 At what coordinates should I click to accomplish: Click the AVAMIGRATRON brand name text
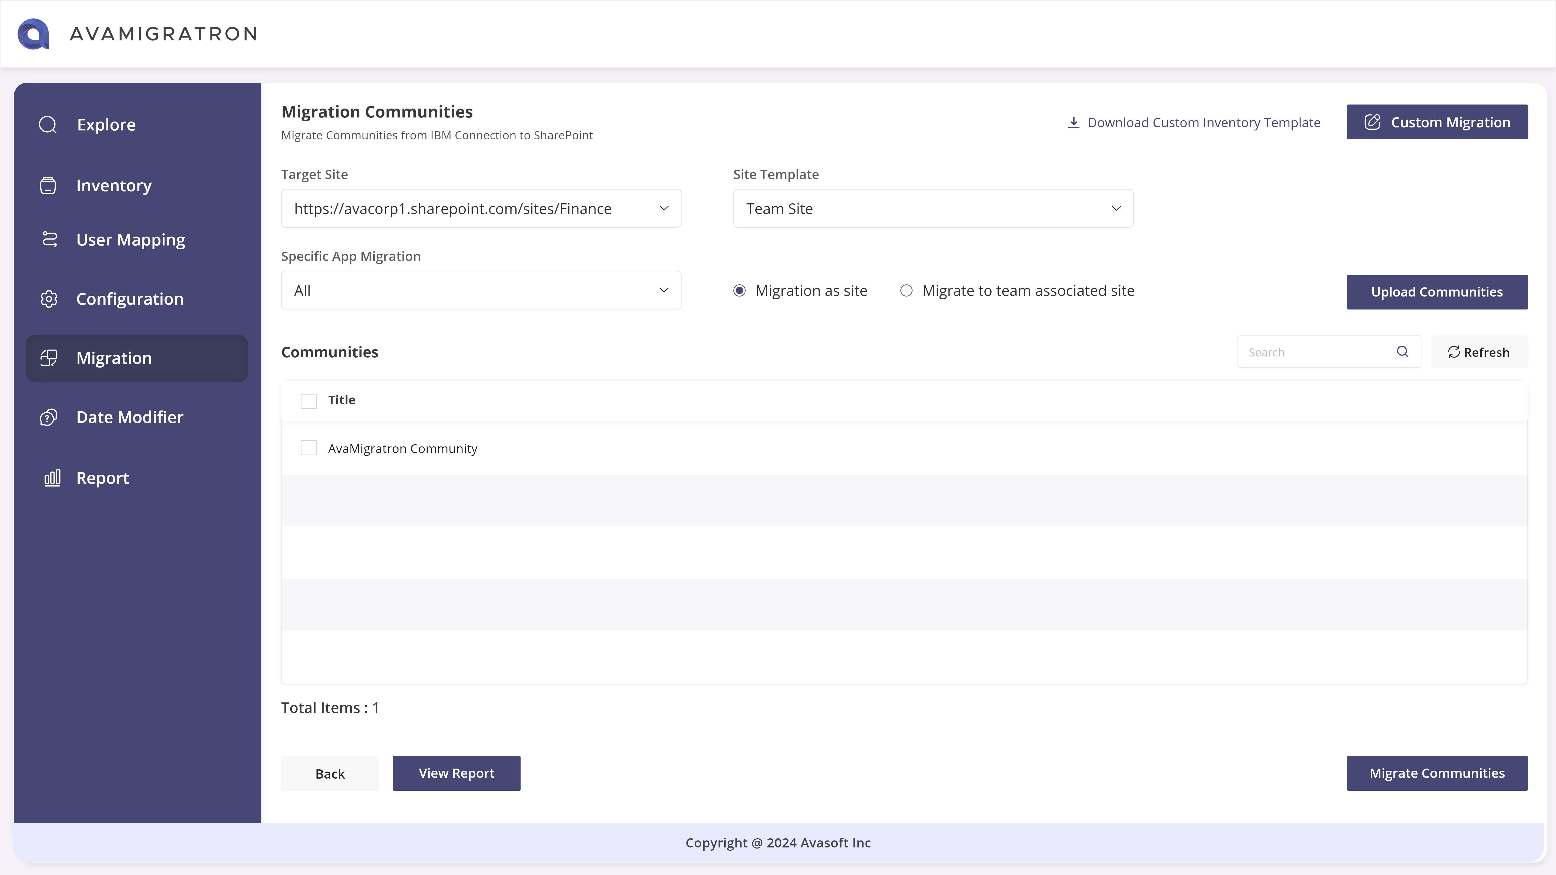(x=164, y=34)
